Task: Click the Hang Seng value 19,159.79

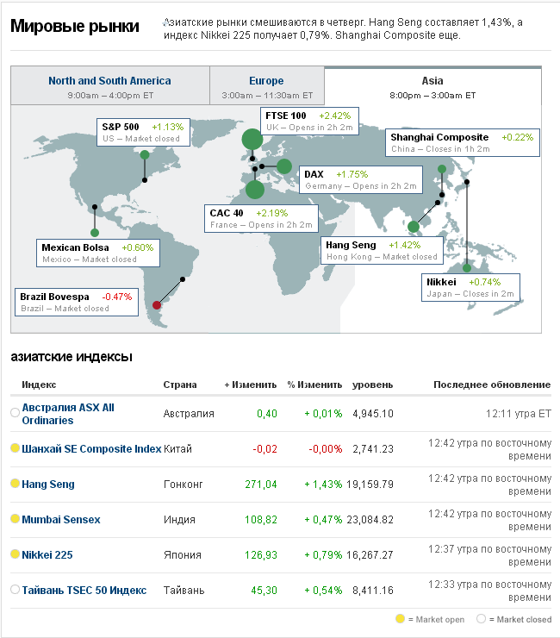Action: 370,485
